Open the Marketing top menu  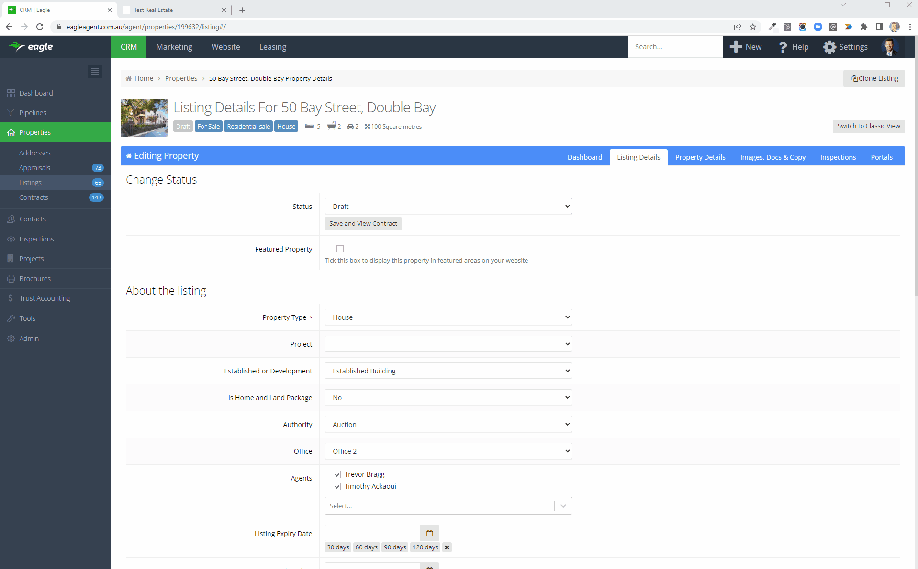coord(174,47)
